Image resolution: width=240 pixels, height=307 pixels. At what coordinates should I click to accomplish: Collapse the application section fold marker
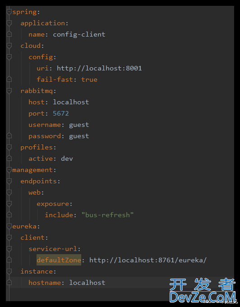click(9, 23)
